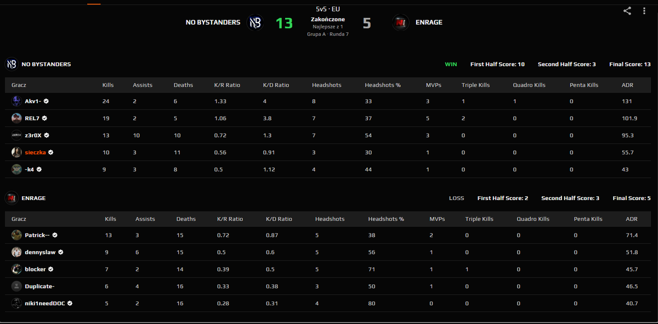Image resolution: width=658 pixels, height=324 pixels.
Task: Sort ENRAGE table by Penta Kills
Action: [x=588, y=219]
